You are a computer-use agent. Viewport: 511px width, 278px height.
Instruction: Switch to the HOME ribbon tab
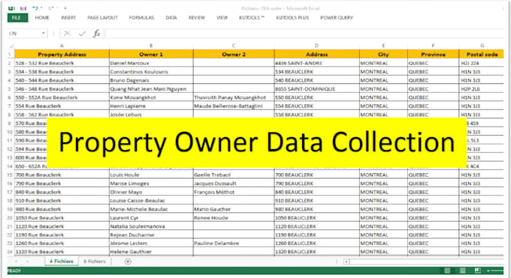pyautogui.click(x=42, y=17)
